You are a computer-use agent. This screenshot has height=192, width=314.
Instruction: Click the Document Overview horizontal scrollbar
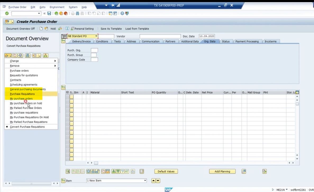pos(31,183)
